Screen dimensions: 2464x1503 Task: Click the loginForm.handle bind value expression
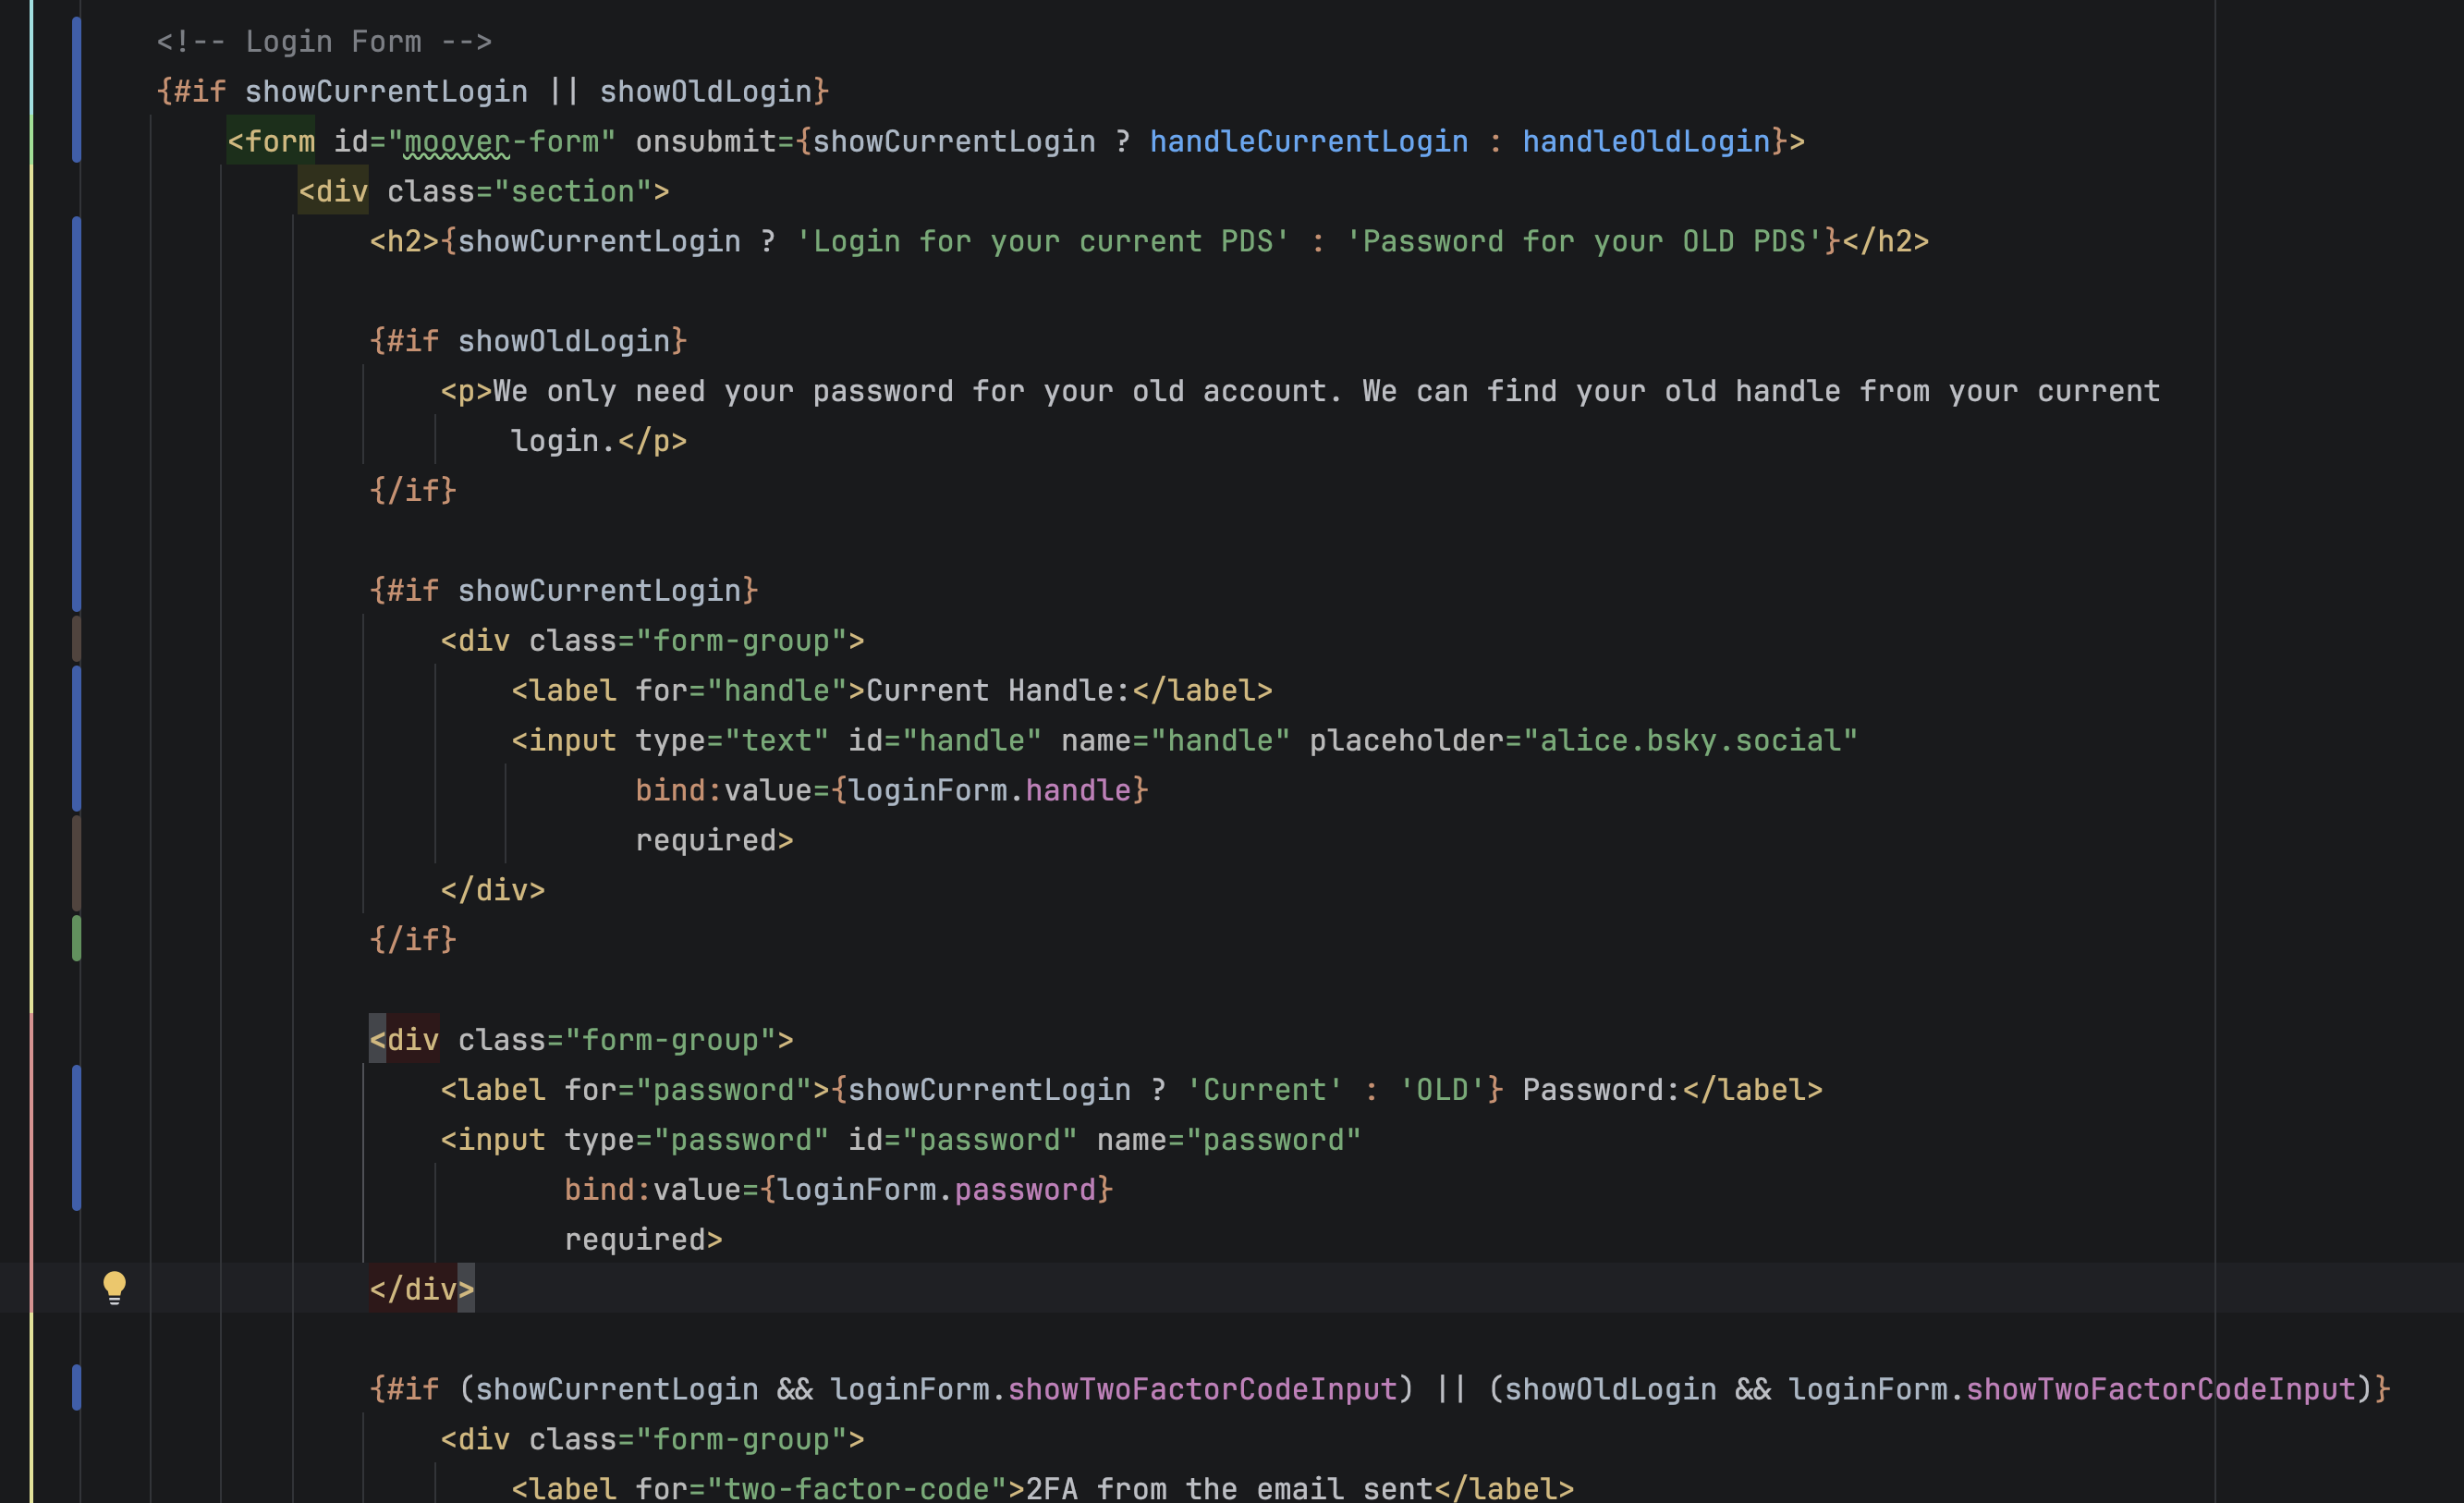[990, 790]
